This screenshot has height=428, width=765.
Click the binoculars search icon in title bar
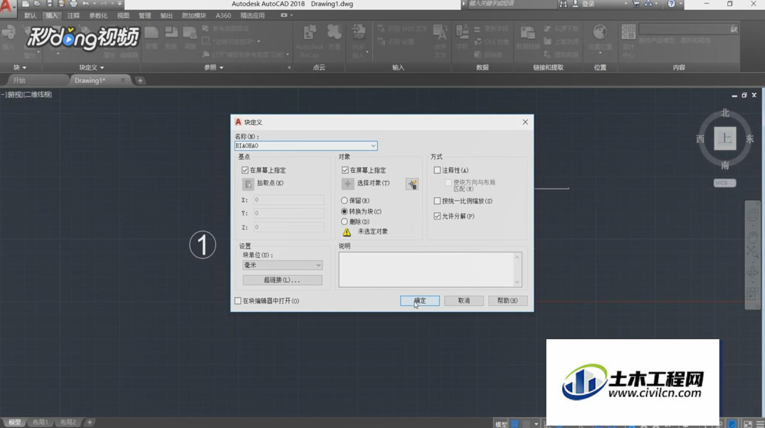point(563,4)
